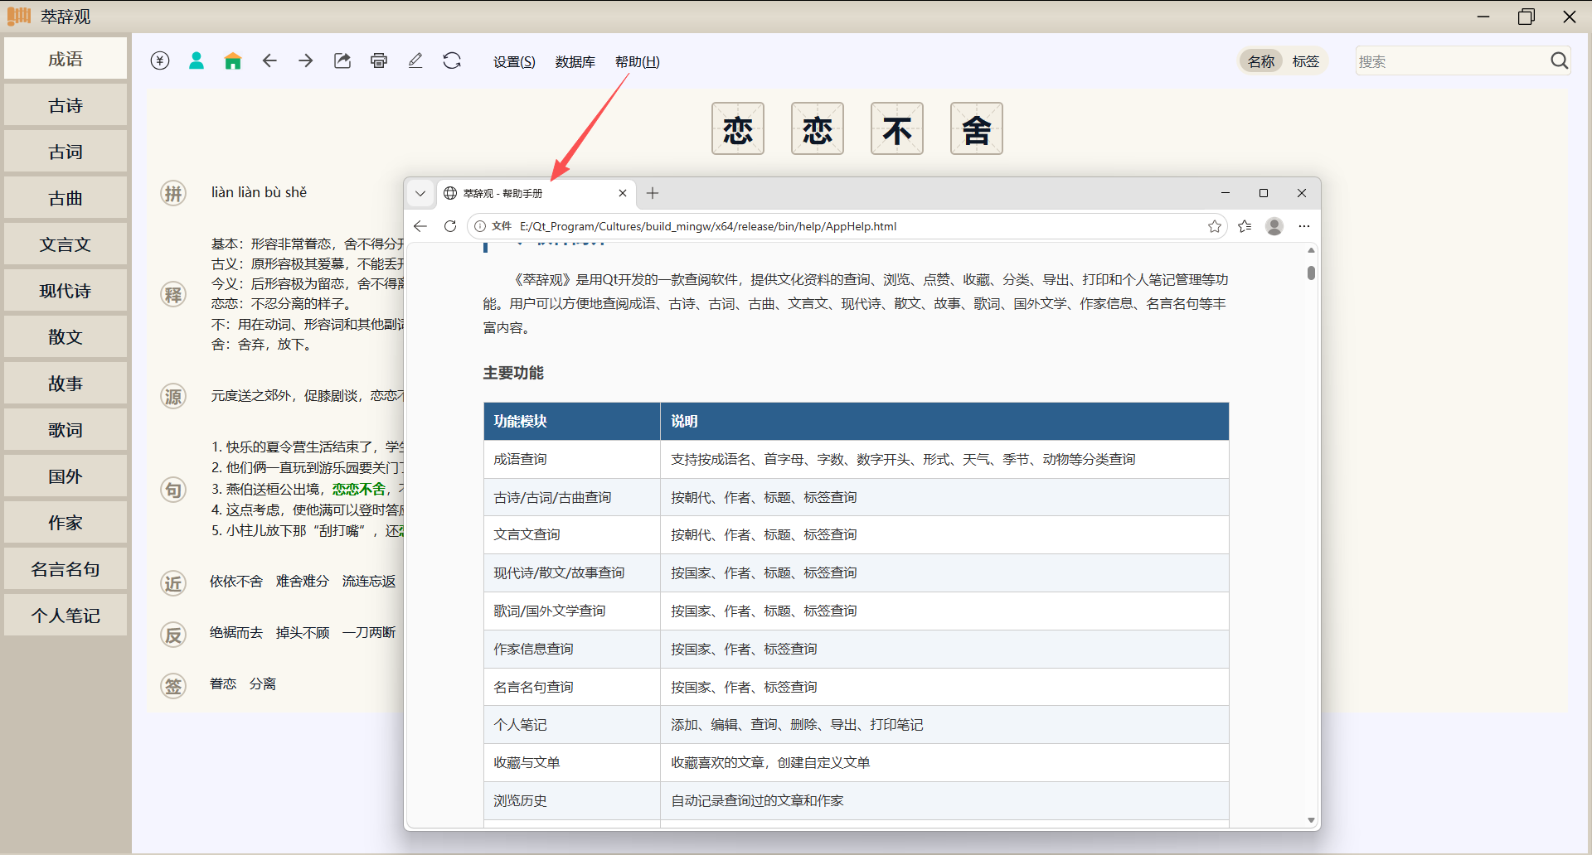Image resolution: width=1592 pixels, height=855 pixels.
Task: Open the user profile icon
Action: [197, 60]
